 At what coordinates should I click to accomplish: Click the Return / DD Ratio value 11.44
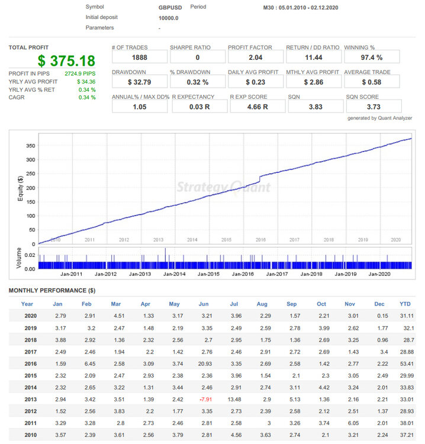[314, 57]
